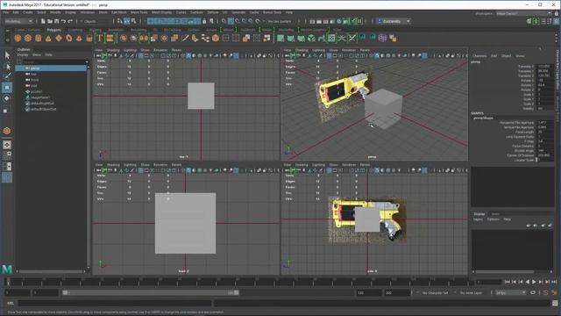Switch to the four-view layout icon
The height and width of the screenshot is (316, 561).
7,155
